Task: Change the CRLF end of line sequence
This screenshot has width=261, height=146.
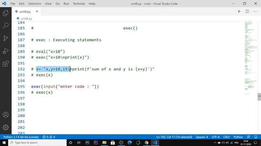Action: click(227, 137)
